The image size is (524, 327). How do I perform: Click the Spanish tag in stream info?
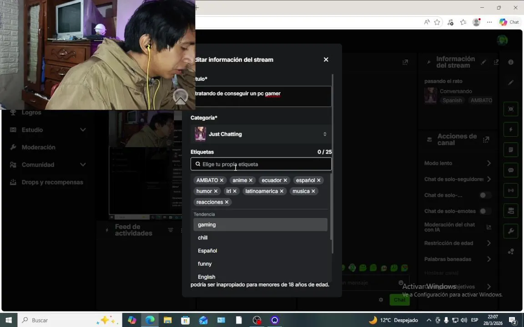[x=452, y=100]
